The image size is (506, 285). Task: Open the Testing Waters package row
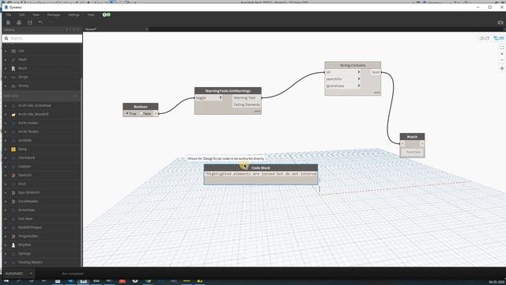tap(42, 262)
